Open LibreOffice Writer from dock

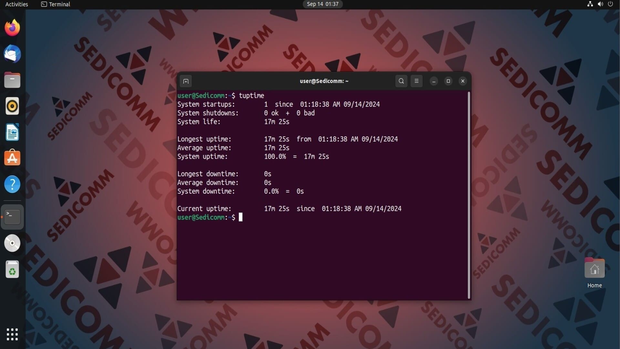[12, 132]
